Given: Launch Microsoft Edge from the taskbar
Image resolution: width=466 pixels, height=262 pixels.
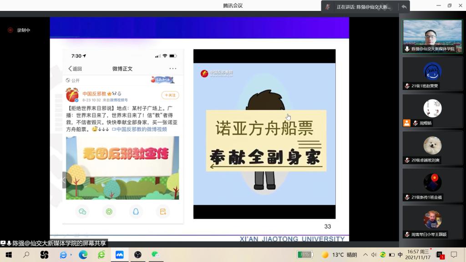Looking at the screenshot, I should [82, 255].
